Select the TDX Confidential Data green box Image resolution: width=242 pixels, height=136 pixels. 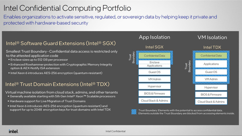click(211, 56)
